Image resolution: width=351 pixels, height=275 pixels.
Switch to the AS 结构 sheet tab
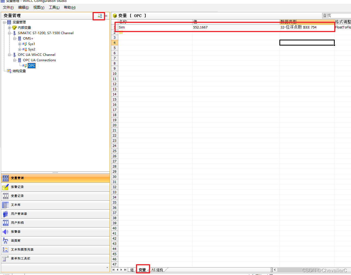pos(157,270)
